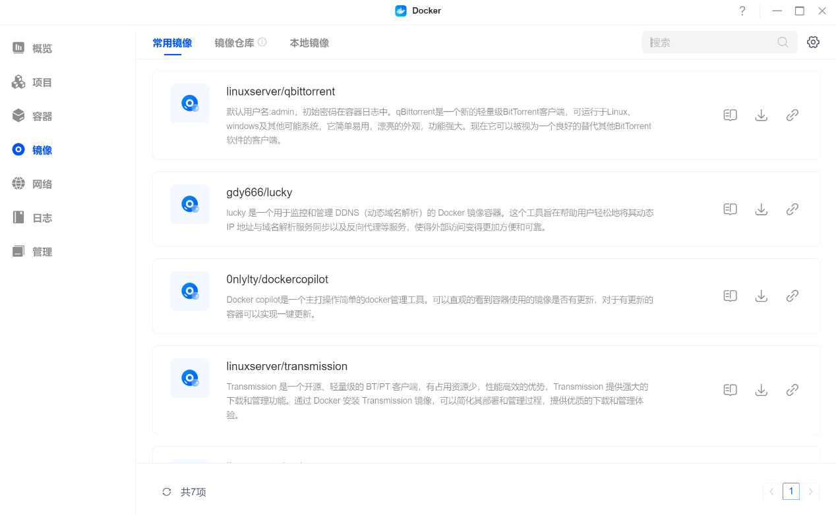836x515 pixels.
Task: Click the search magnifier icon
Action: (x=783, y=42)
